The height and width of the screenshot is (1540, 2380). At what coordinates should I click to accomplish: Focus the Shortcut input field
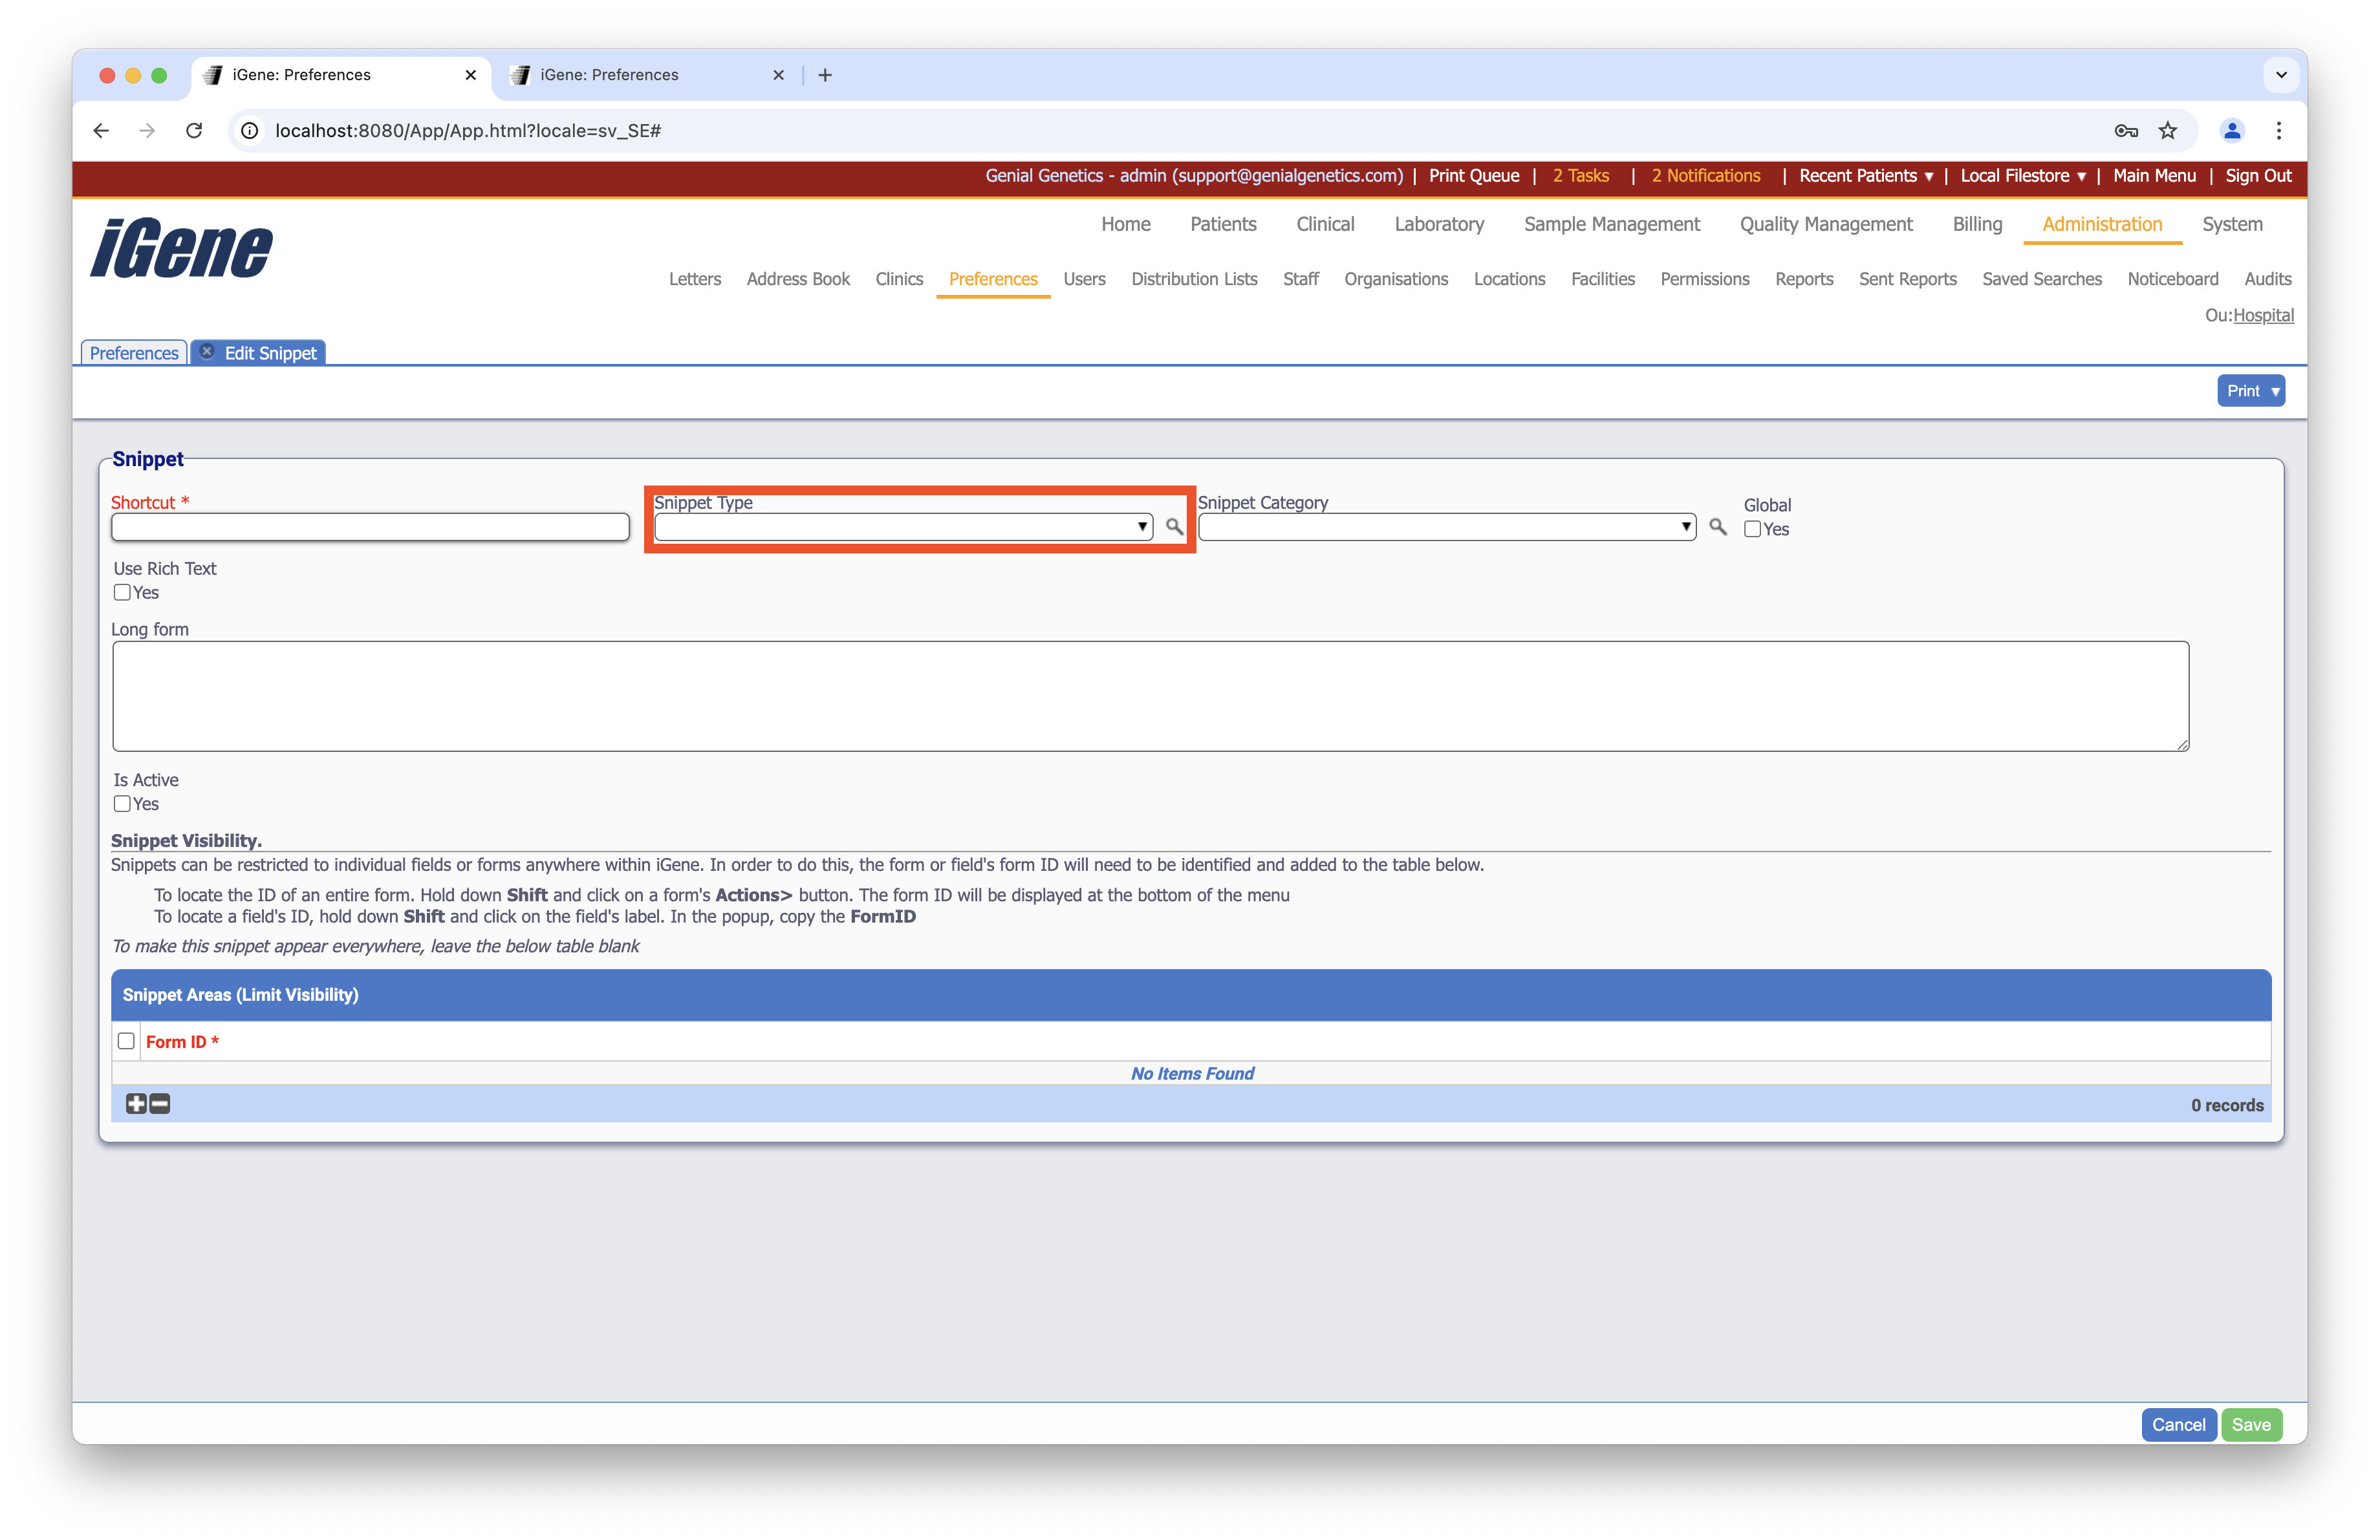click(x=370, y=527)
